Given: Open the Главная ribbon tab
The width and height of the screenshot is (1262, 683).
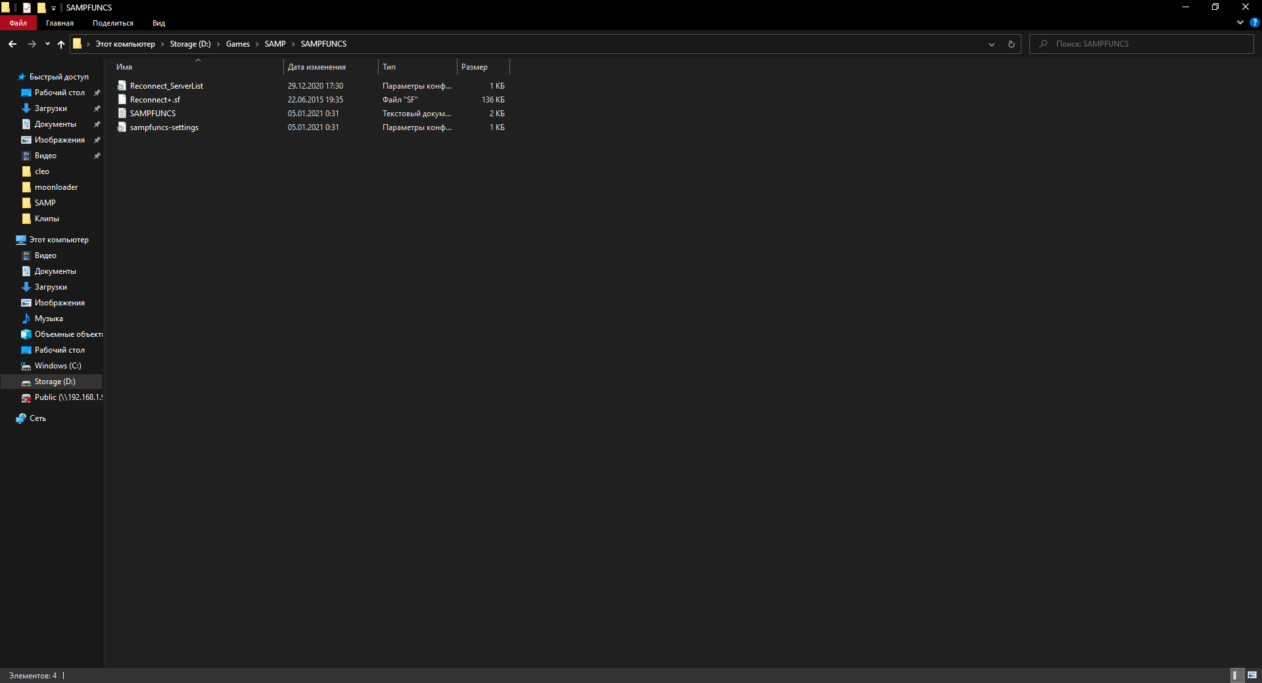Looking at the screenshot, I should [60, 23].
